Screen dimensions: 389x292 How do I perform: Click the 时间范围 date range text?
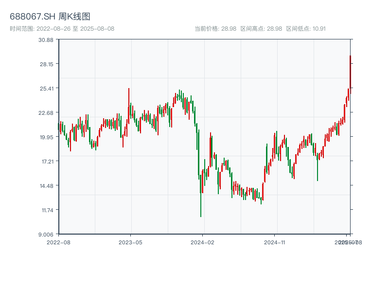(x=62, y=29)
